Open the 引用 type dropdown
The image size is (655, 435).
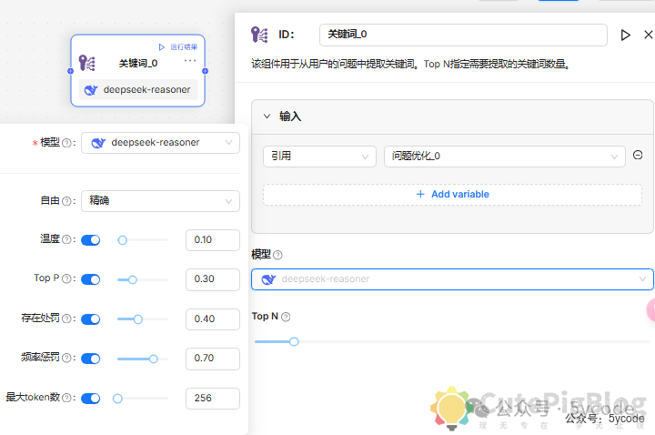(319, 157)
